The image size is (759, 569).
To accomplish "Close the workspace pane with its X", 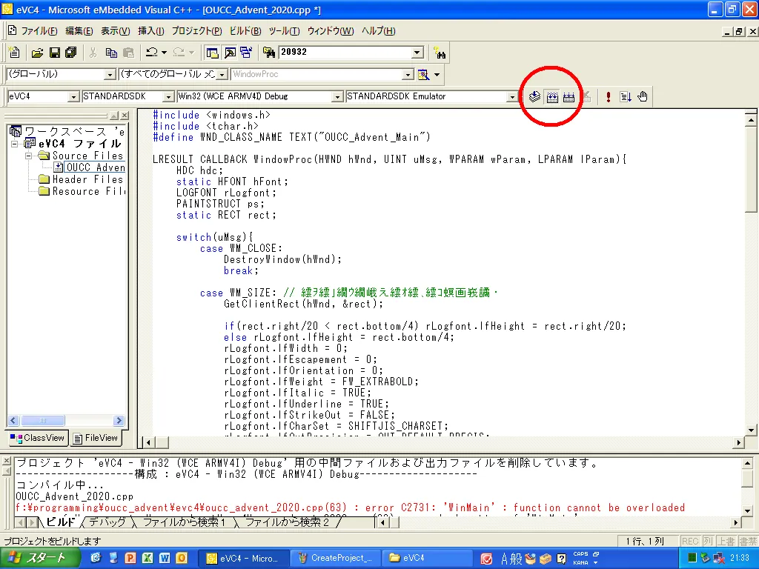I will tap(125, 116).
